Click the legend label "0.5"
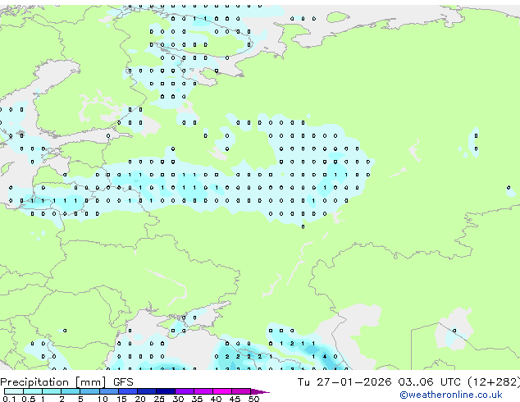 tap(29, 399)
